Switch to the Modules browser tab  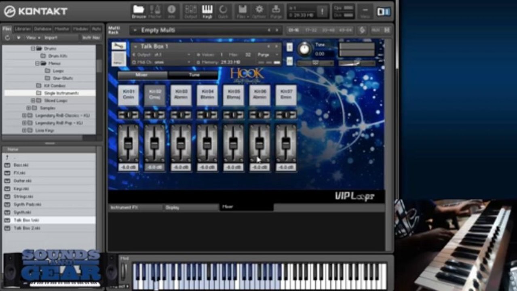click(80, 29)
